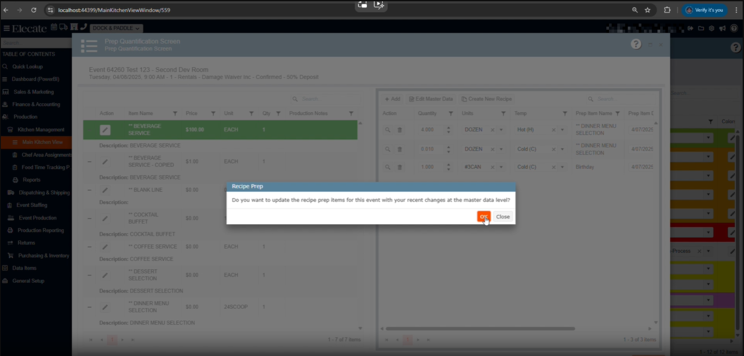Click the edit pencil icon for BEVERAGE SERVICE row

click(105, 130)
